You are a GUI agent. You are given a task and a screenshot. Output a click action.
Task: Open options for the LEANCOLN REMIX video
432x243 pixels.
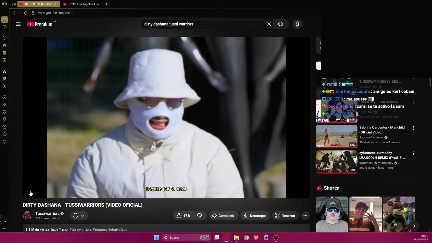click(x=413, y=153)
